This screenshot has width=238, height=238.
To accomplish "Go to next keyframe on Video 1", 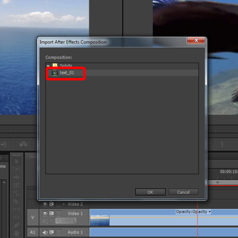I will click(x=73, y=221).
